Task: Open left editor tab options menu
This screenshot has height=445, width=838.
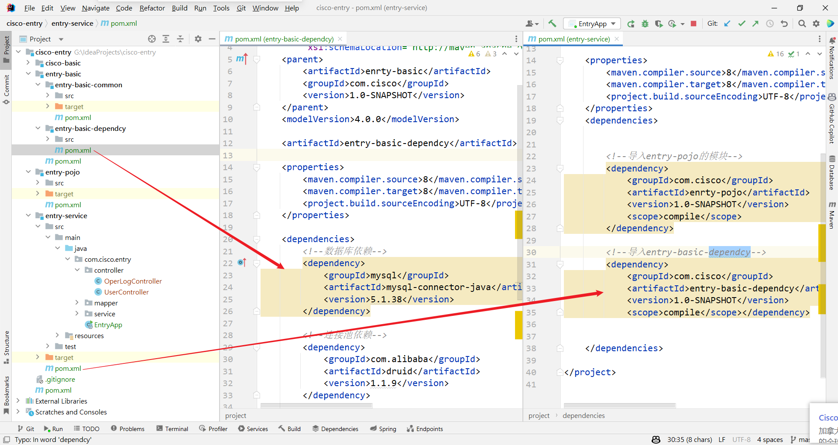Action: click(x=516, y=39)
